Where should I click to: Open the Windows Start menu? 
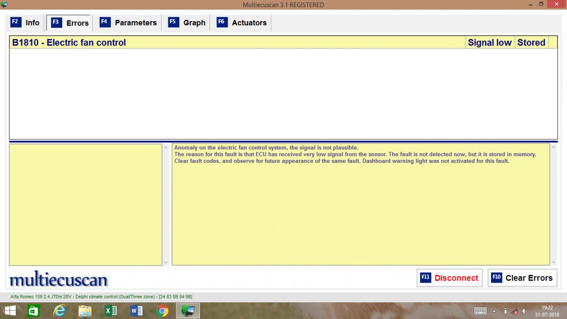point(10,311)
